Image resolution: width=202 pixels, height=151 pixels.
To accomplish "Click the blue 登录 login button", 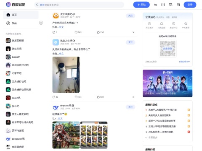I will 190,5.
